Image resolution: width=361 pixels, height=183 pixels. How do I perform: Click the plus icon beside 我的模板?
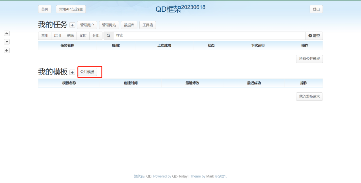(x=72, y=72)
